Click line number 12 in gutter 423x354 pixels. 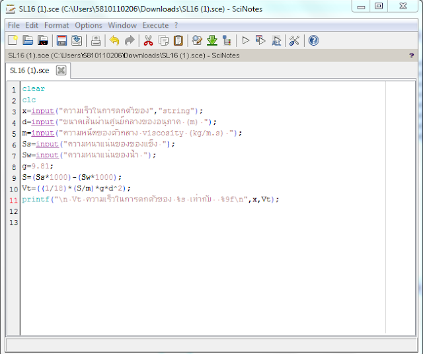[13, 211]
